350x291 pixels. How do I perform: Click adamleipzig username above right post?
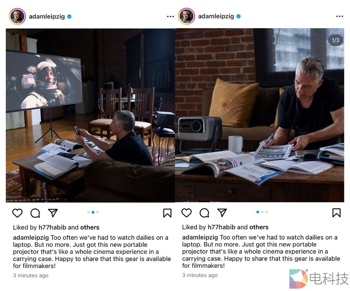coord(216,16)
